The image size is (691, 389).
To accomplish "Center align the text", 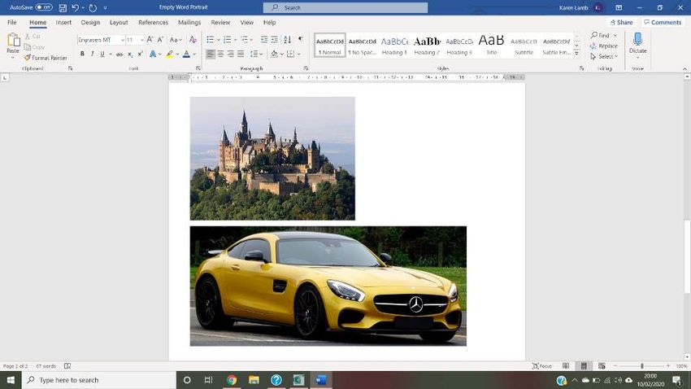I will (x=220, y=54).
